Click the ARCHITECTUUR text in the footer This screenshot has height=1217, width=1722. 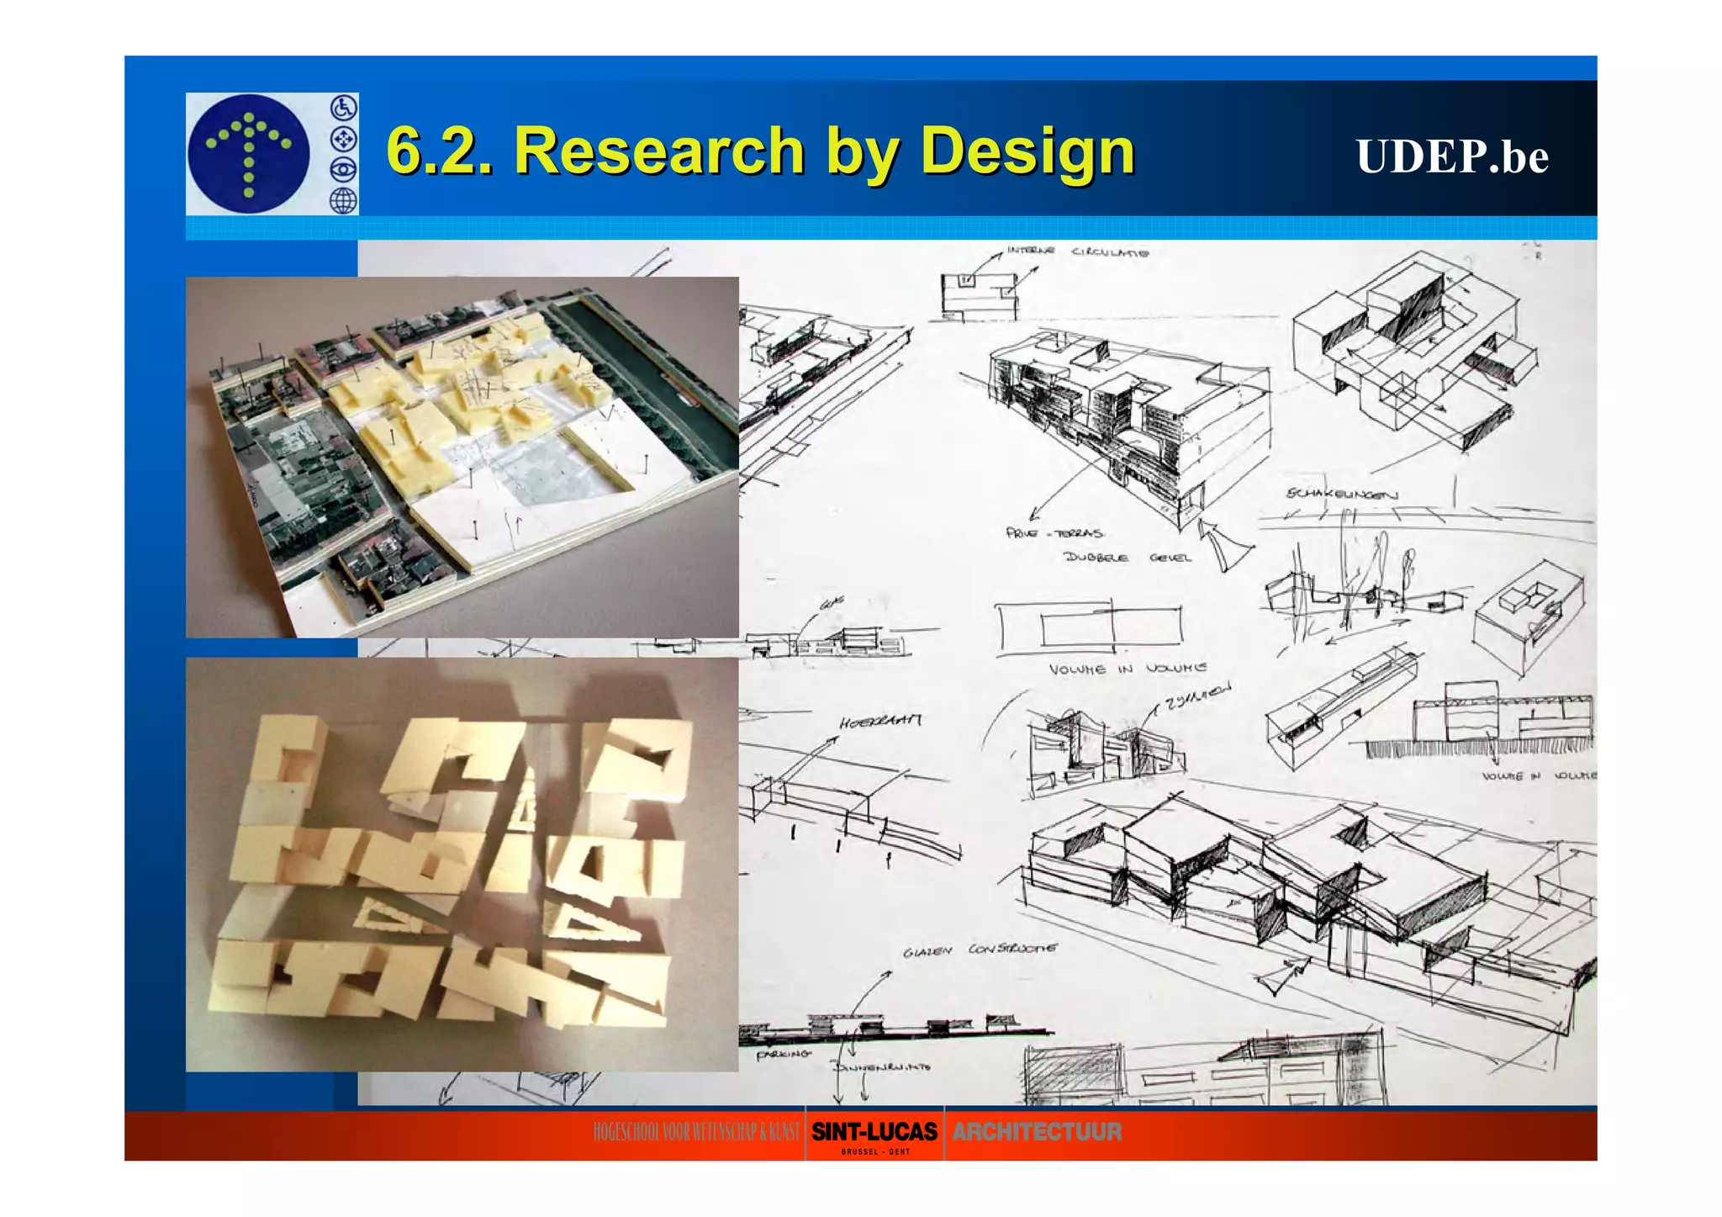coord(1037,1132)
